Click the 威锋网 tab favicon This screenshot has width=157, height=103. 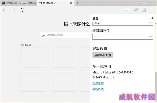tap(3, 3)
